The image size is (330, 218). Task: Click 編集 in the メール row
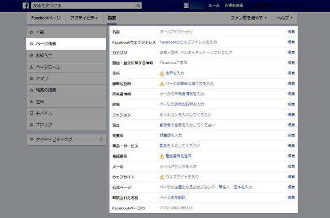(291, 166)
